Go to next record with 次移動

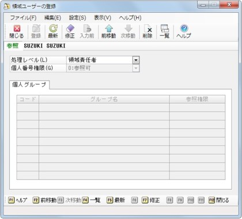click(128, 32)
